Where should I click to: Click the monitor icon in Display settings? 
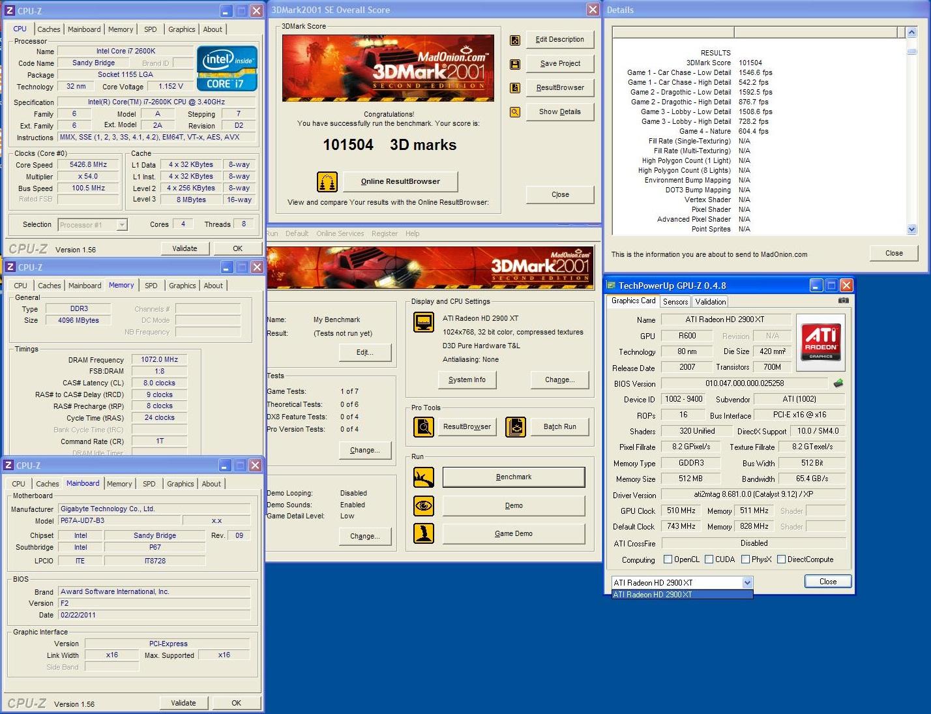(424, 322)
